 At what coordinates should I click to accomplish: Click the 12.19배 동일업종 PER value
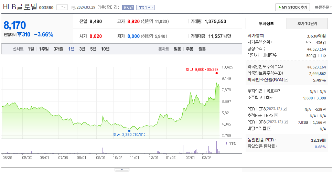(x=318, y=140)
